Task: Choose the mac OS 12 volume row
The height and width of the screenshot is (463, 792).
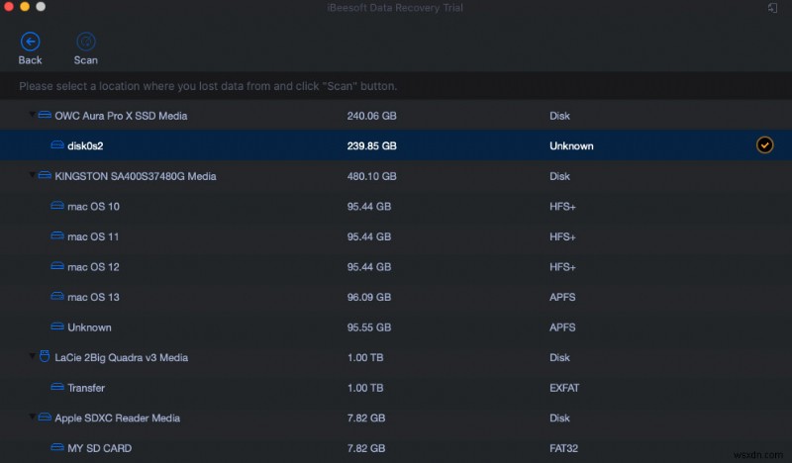Action: (x=93, y=267)
